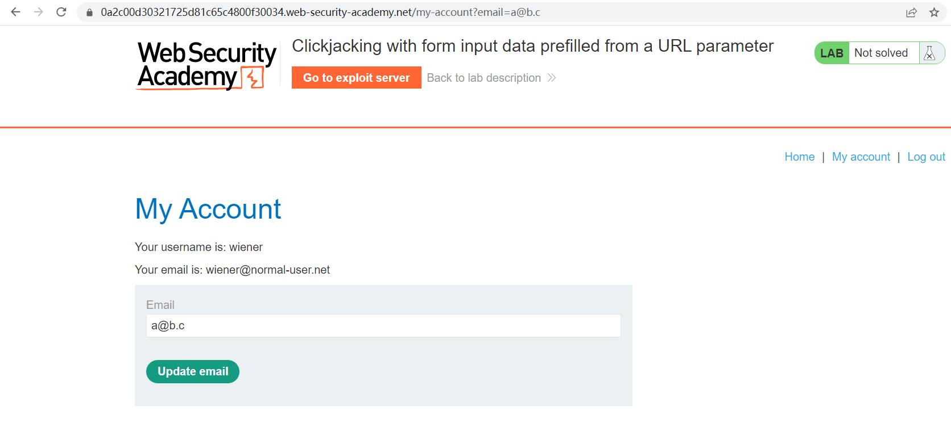Focus the Email input field
951x427 pixels.
[x=383, y=325]
